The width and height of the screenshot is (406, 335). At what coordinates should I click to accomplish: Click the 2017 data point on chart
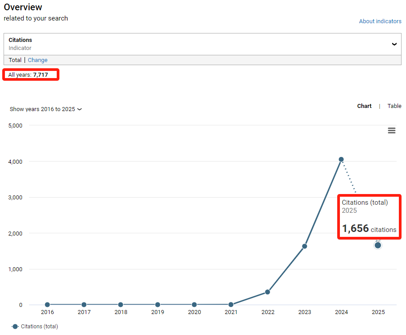[x=84, y=305]
